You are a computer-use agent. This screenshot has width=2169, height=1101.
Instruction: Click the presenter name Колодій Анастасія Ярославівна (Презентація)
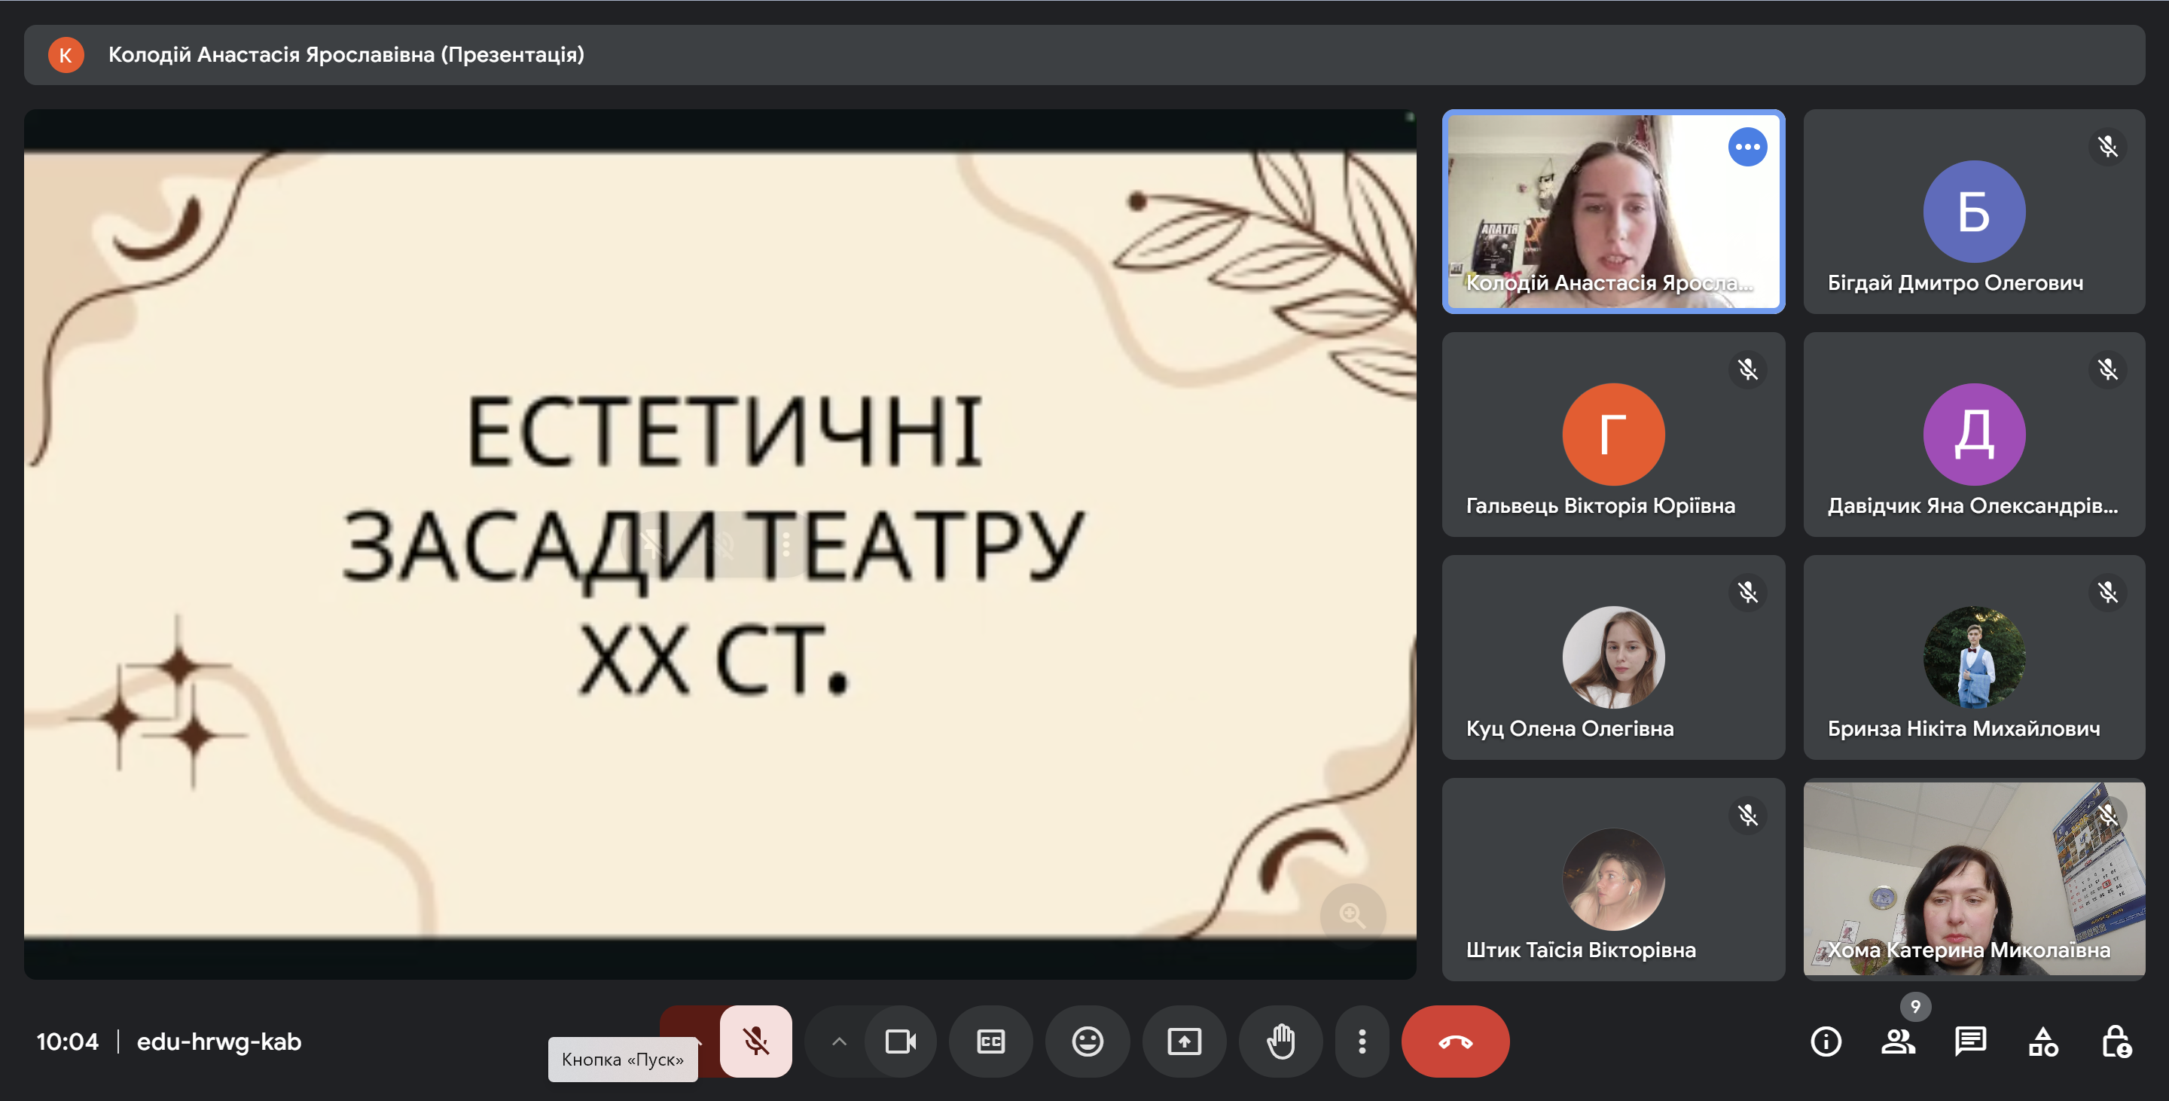coord(346,55)
